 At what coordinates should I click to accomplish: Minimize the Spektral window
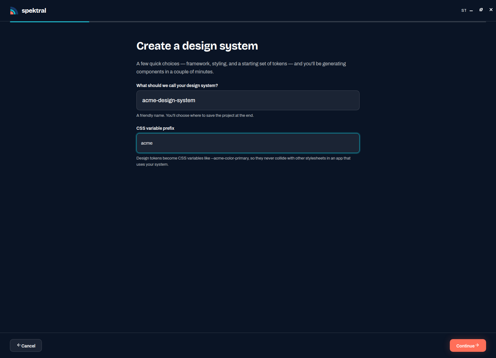tap(471, 11)
